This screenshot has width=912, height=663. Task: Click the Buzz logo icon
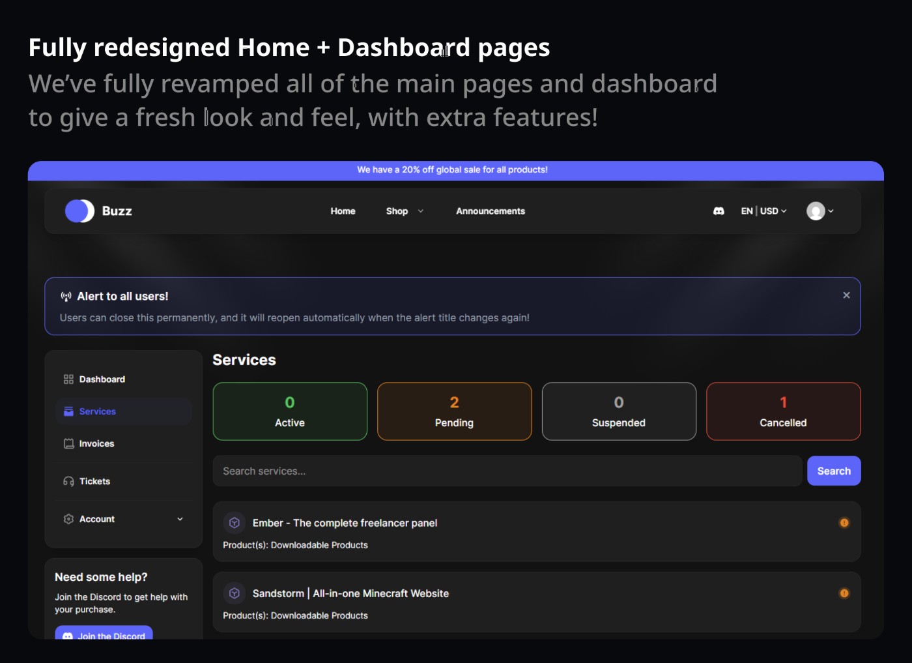point(79,211)
